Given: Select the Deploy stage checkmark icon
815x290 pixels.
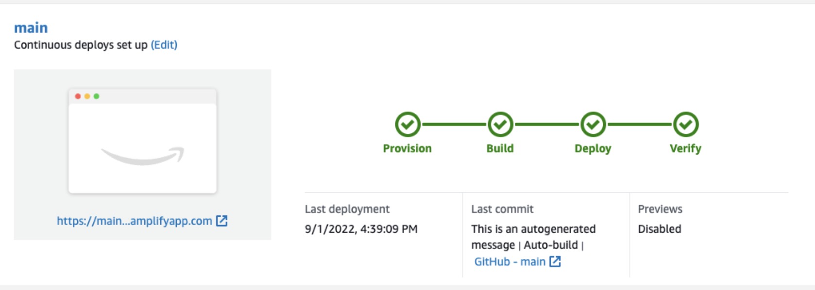Looking at the screenshot, I should [x=593, y=125].
